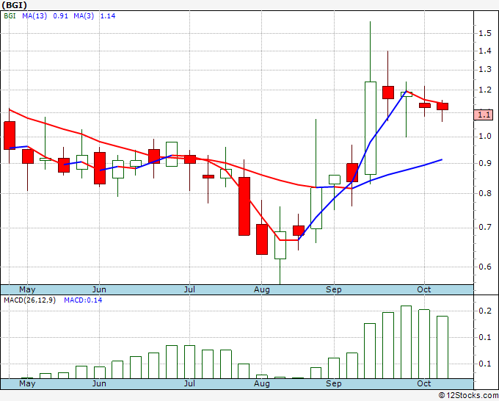
Task: Select the final MACD histogram bar
Action: coord(442,347)
